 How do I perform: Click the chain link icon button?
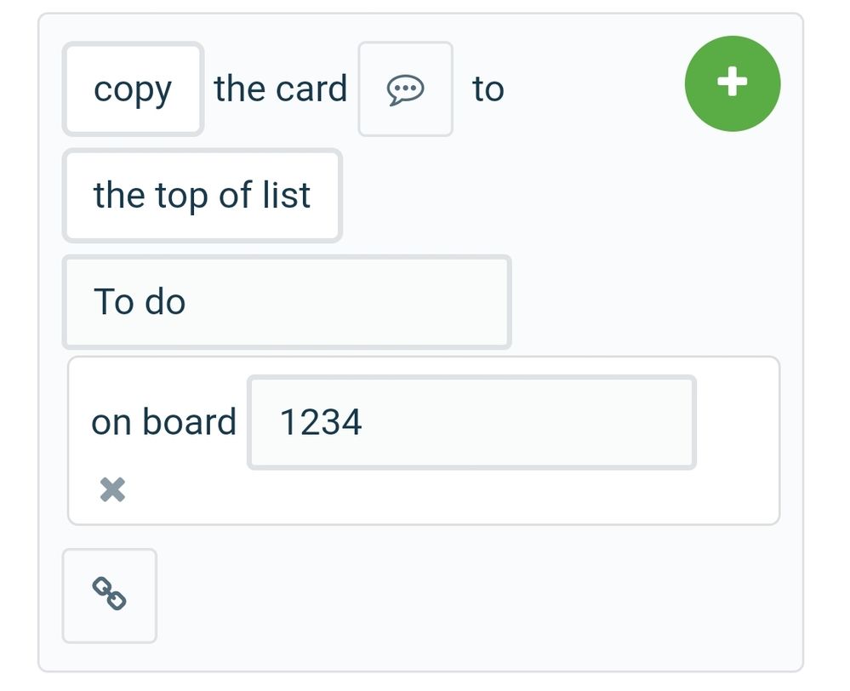pyautogui.click(x=110, y=596)
